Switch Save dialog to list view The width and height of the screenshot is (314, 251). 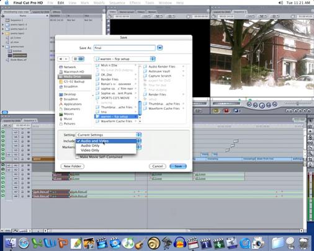tap(75, 59)
